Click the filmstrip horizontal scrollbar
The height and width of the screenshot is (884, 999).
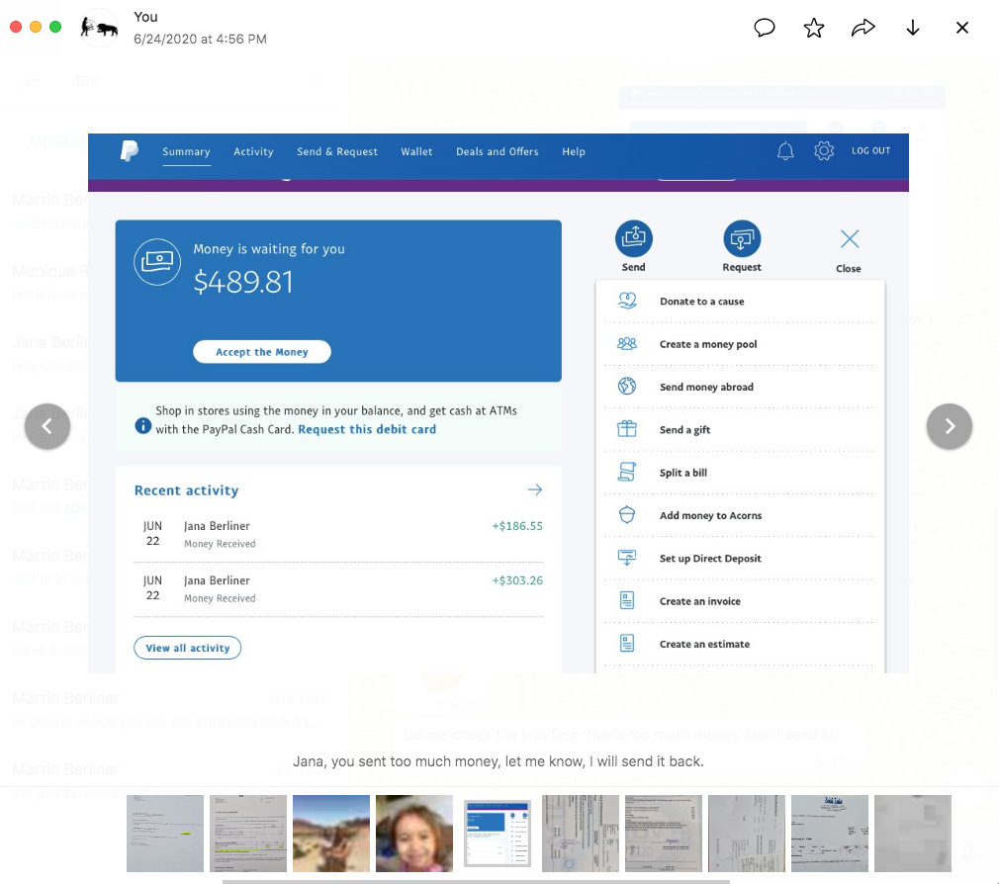point(476,881)
